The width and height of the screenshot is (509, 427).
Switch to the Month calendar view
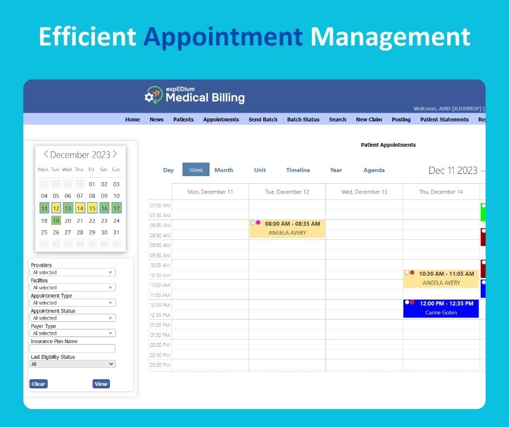(x=224, y=170)
